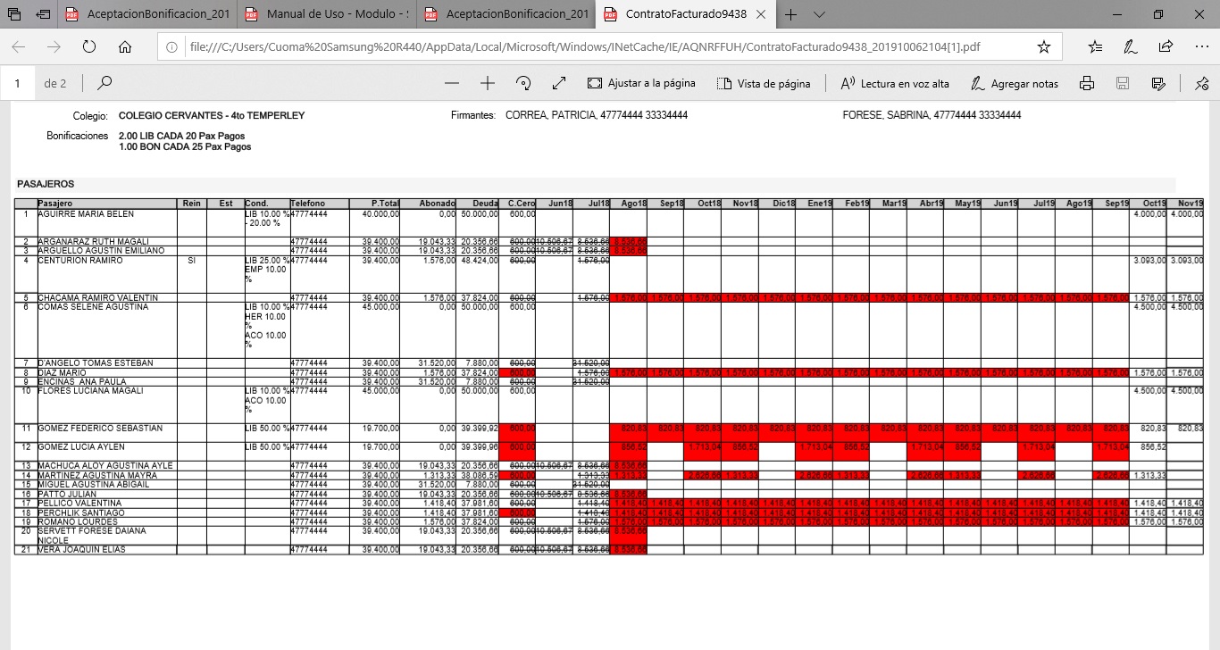Click the Pasajero column header

pyautogui.click(x=107, y=204)
